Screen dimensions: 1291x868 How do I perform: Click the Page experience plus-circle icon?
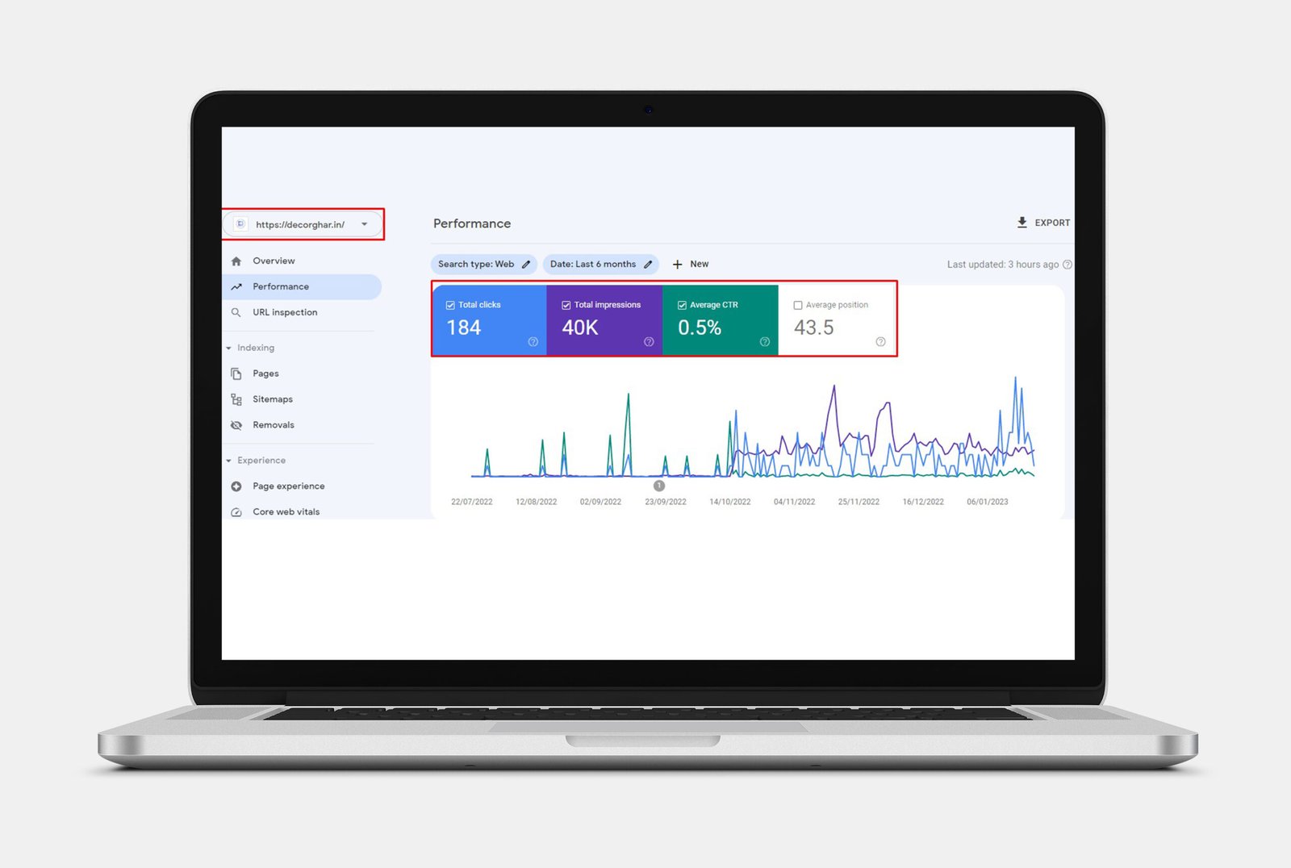pos(236,486)
